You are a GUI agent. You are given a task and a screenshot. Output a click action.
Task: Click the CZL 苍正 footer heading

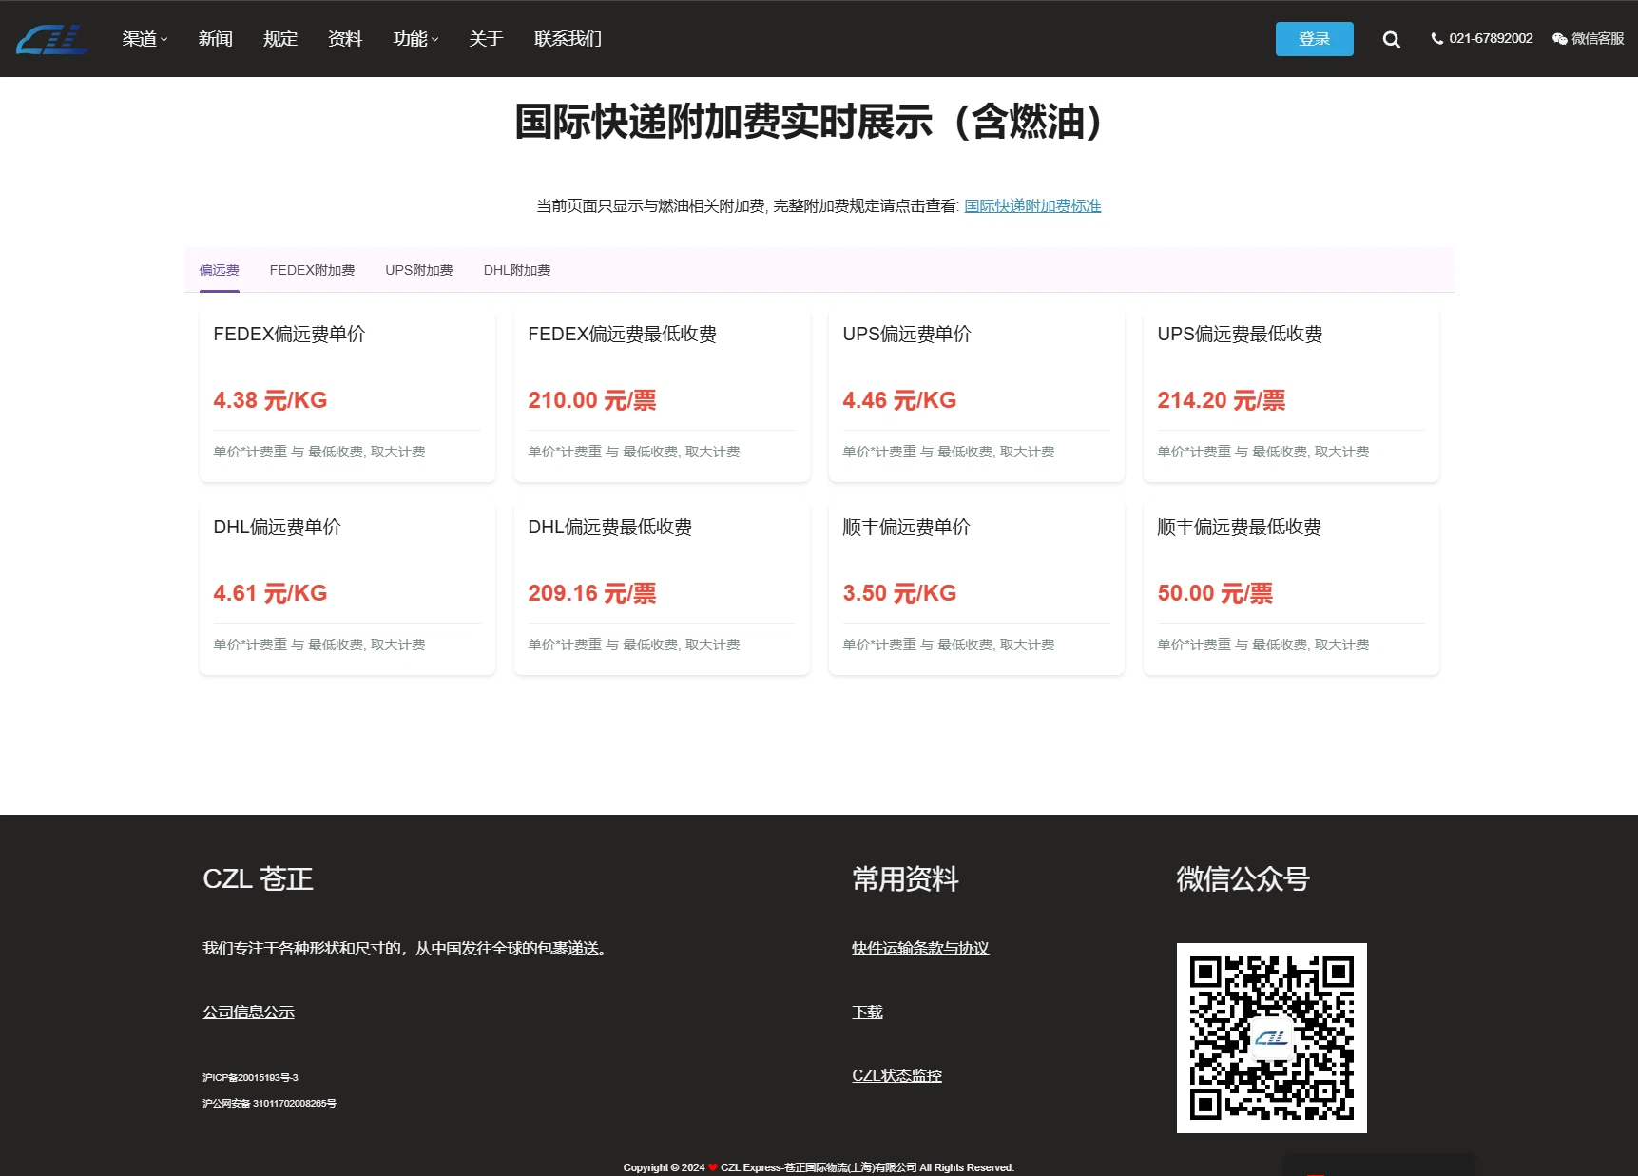pos(258,879)
